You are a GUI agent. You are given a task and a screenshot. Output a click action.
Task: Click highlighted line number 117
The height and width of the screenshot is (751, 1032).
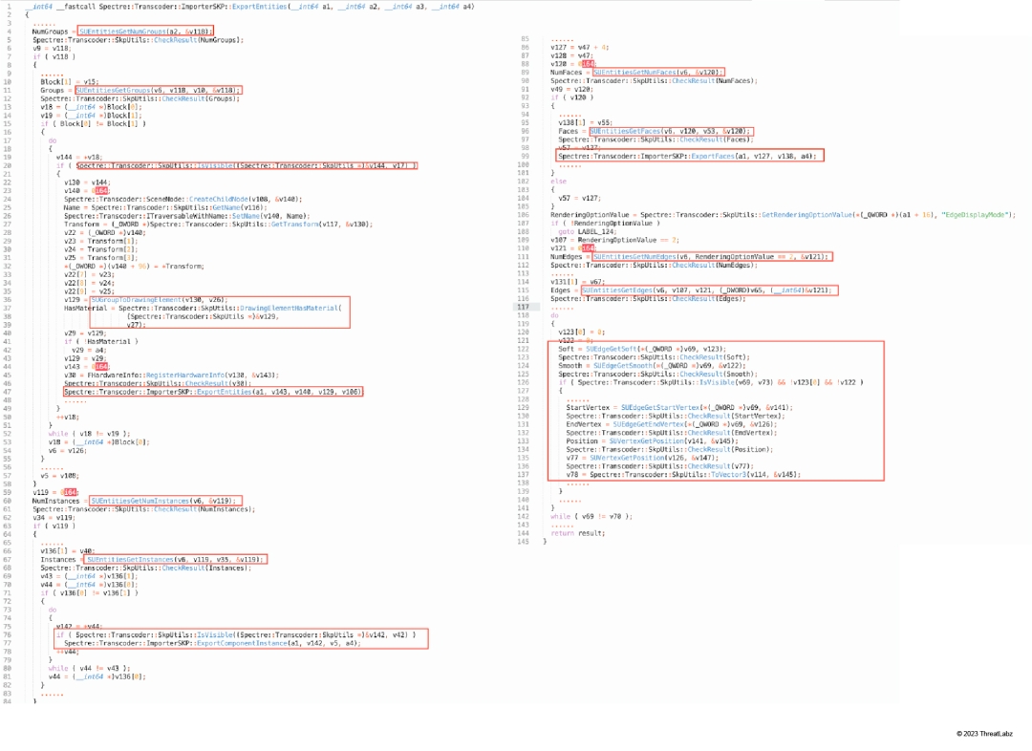point(524,308)
